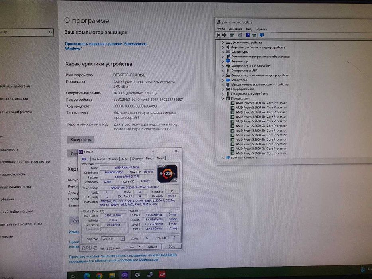The height and width of the screenshot is (279, 372).
Task: Expand the Контроллеры USB node
Action: point(223,71)
